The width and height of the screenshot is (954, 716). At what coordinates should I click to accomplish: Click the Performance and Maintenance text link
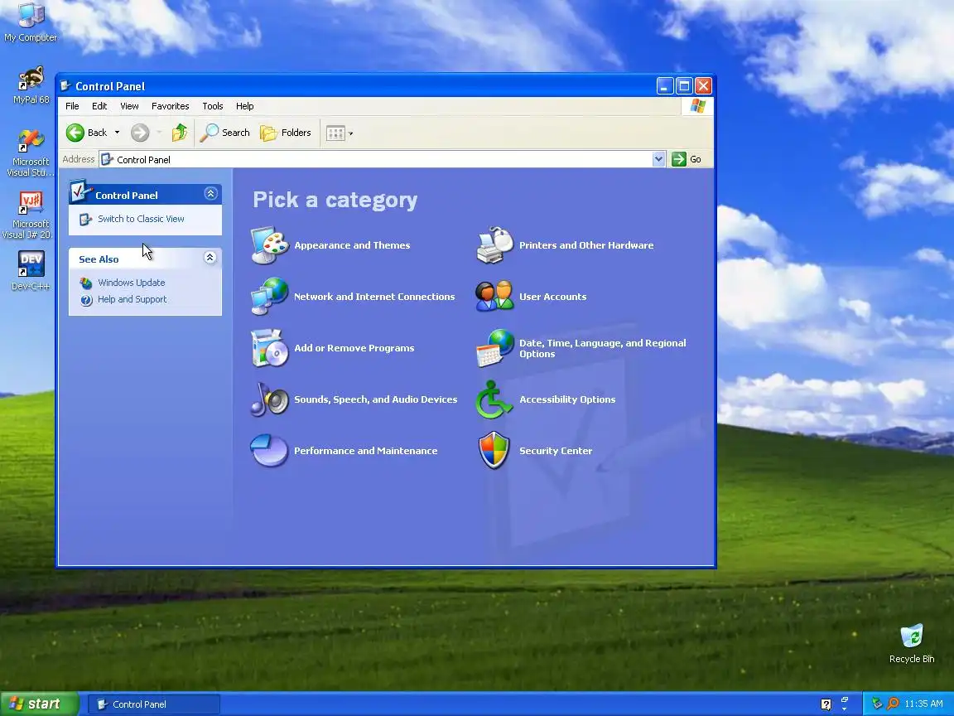tap(366, 451)
